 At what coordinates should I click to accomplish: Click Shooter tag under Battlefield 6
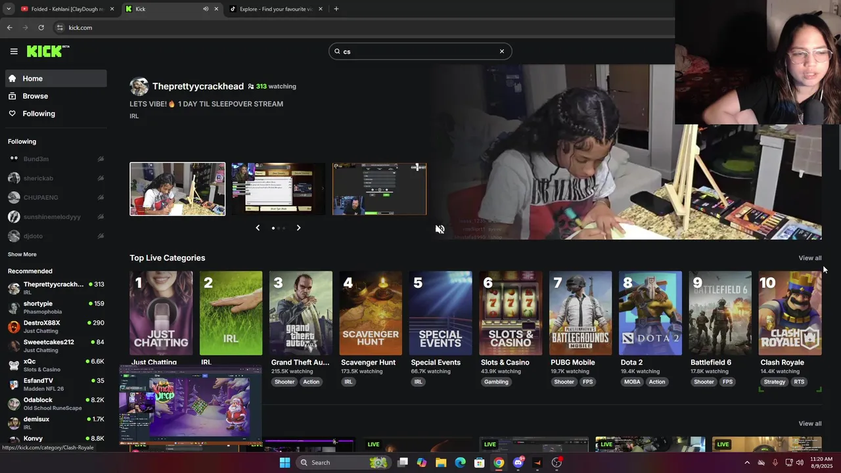(x=704, y=382)
